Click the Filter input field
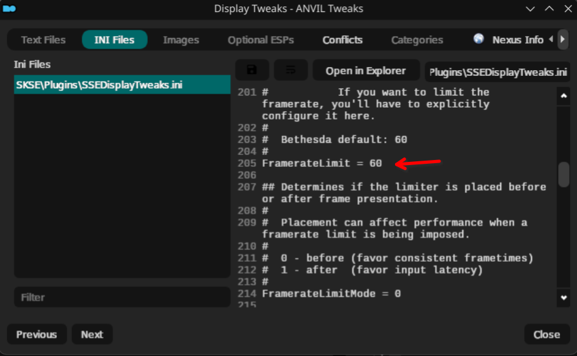Viewport: 577px width, 356px height. point(121,297)
